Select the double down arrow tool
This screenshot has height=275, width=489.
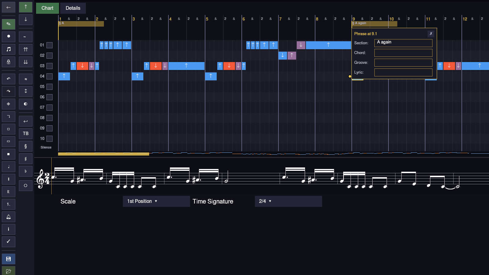[x=26, y=62]
